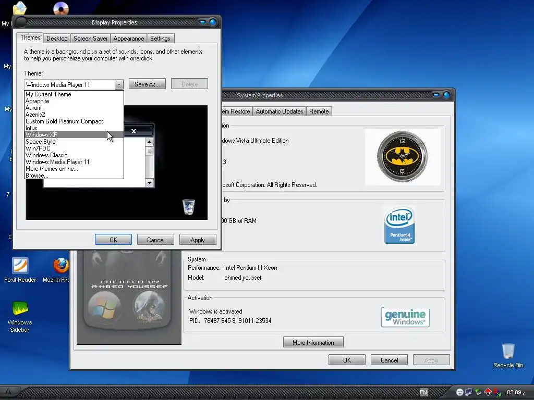
Task: Click the EN language indicator on the taskbar
Action: 423,392
